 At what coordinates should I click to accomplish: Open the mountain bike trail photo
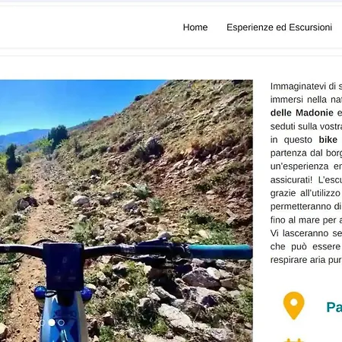click(x=126, y=211)
